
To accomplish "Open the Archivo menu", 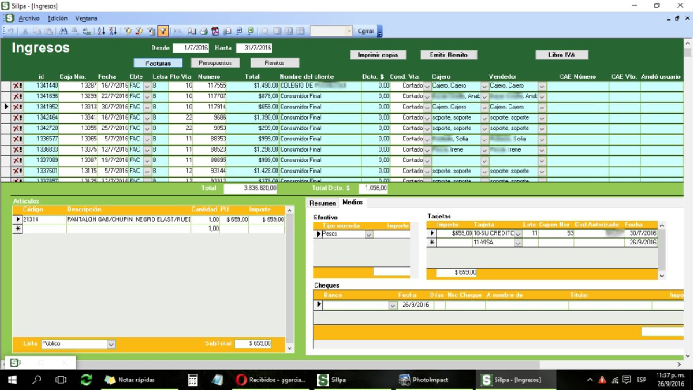I will tap(29, 18).
